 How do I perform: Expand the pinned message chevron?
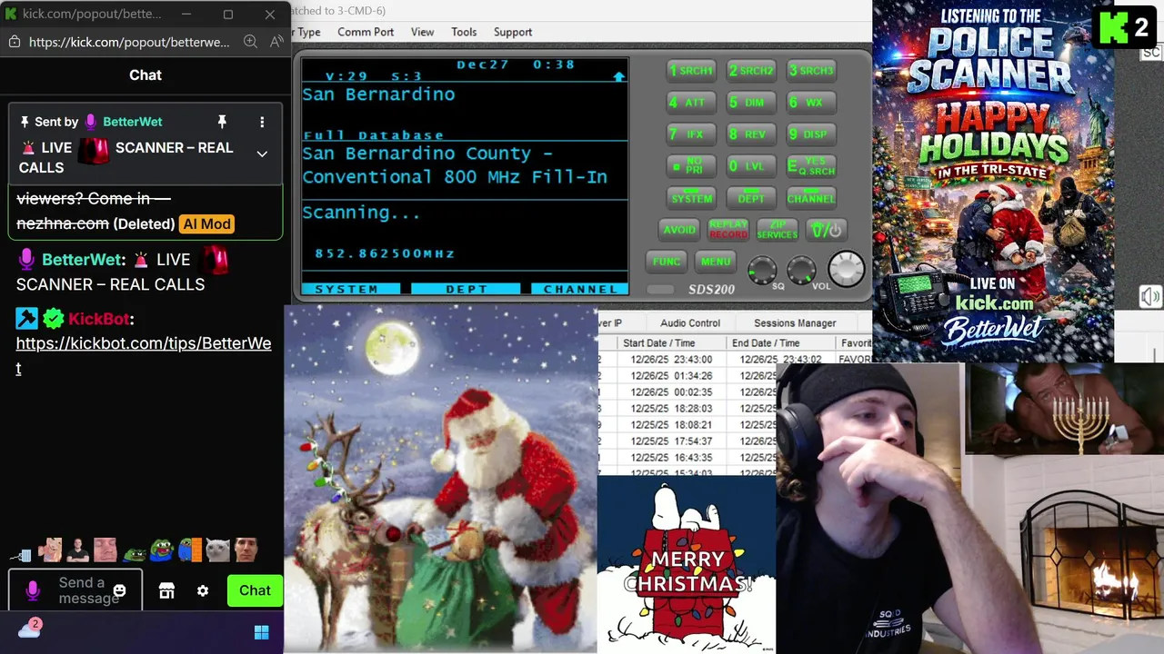pos(262,154)
